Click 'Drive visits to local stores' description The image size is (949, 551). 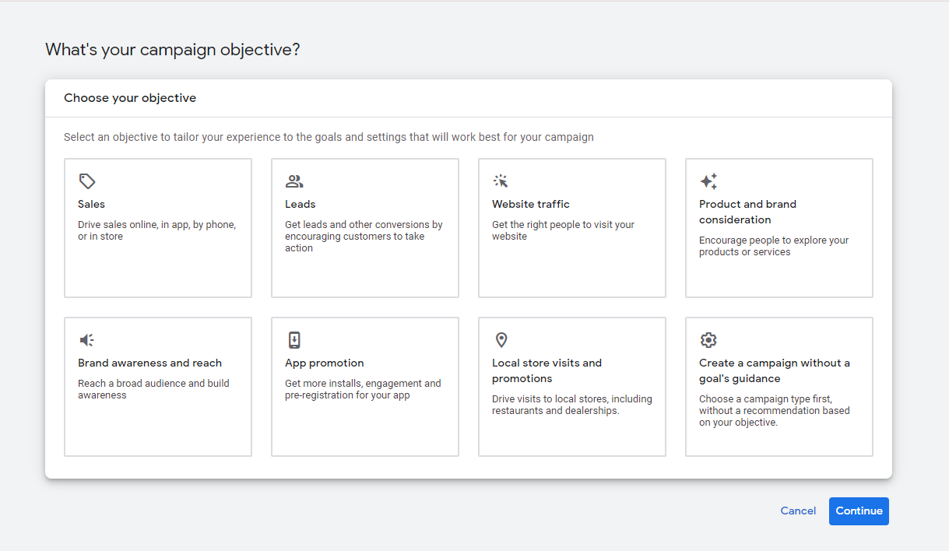point(572,405)
